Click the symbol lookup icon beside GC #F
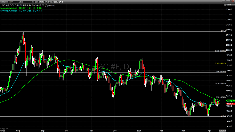The width and height of the screenshot is (235, 132). coord(20,2)
